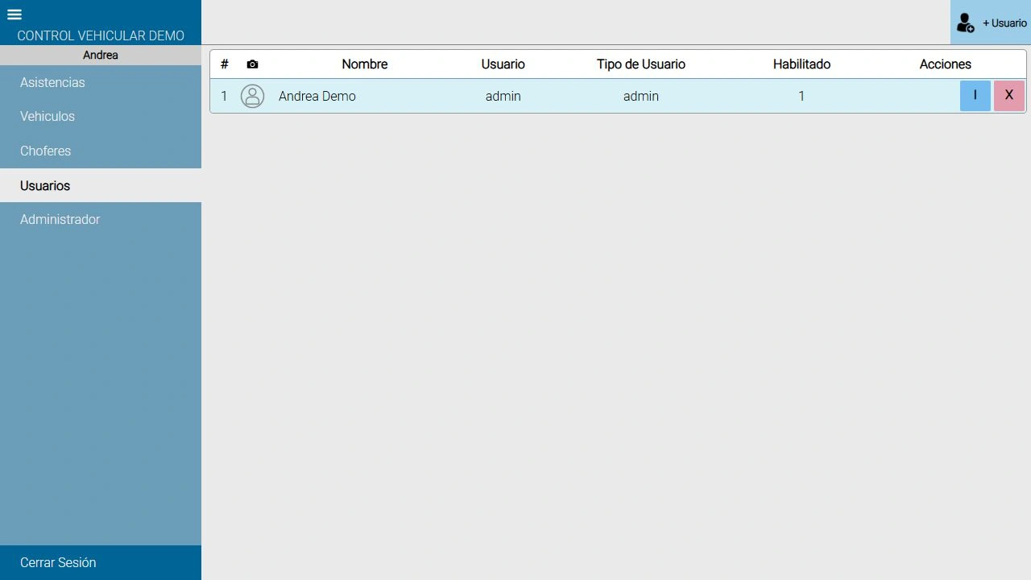Screen dimensions: 1031x580
Task: Navigate to Administrador
Action: click(x=101, y=219)
